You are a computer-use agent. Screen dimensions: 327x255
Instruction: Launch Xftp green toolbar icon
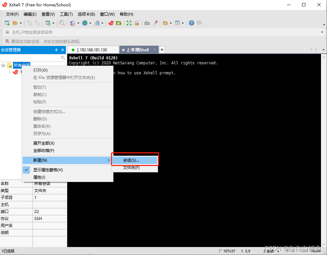119,23
